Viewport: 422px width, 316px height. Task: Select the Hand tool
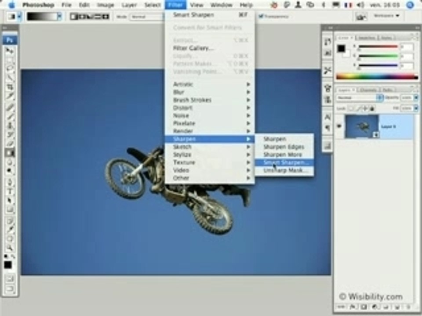(10, 239)
